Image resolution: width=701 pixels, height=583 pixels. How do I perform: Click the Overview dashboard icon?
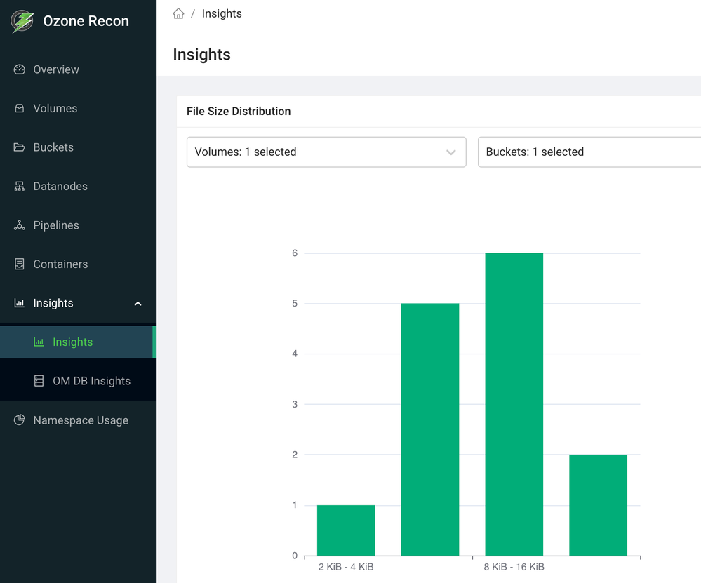(x=20, y=69)
